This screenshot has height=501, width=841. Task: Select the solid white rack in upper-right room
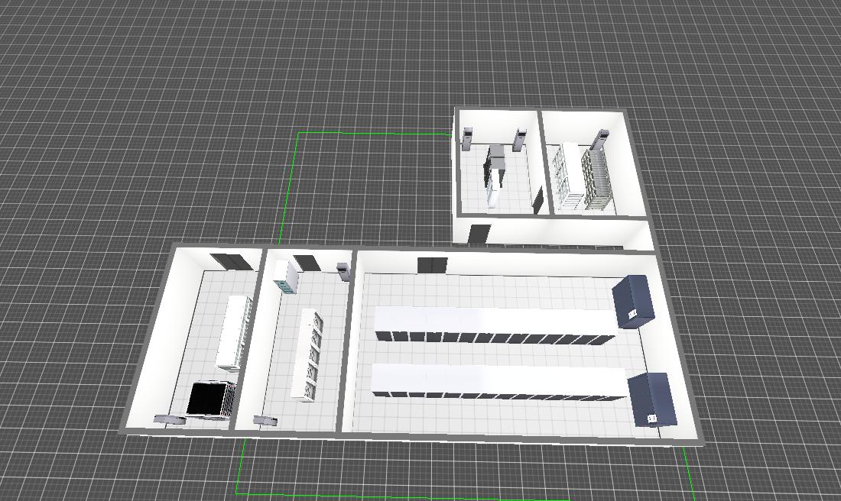[x=571, y=176]
